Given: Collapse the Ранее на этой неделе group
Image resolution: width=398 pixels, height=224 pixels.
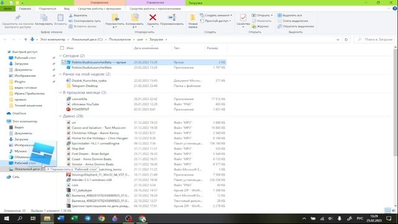Looking at the screenshot, I should [x=60, y=74].
